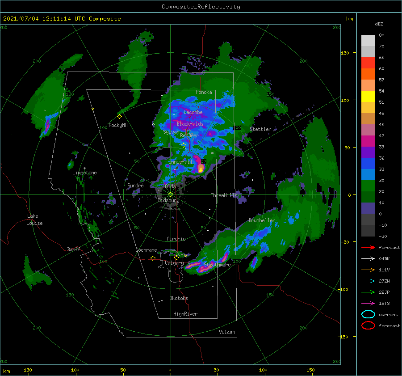
Task: Click the Sylvan label
Action: (171, 132)
